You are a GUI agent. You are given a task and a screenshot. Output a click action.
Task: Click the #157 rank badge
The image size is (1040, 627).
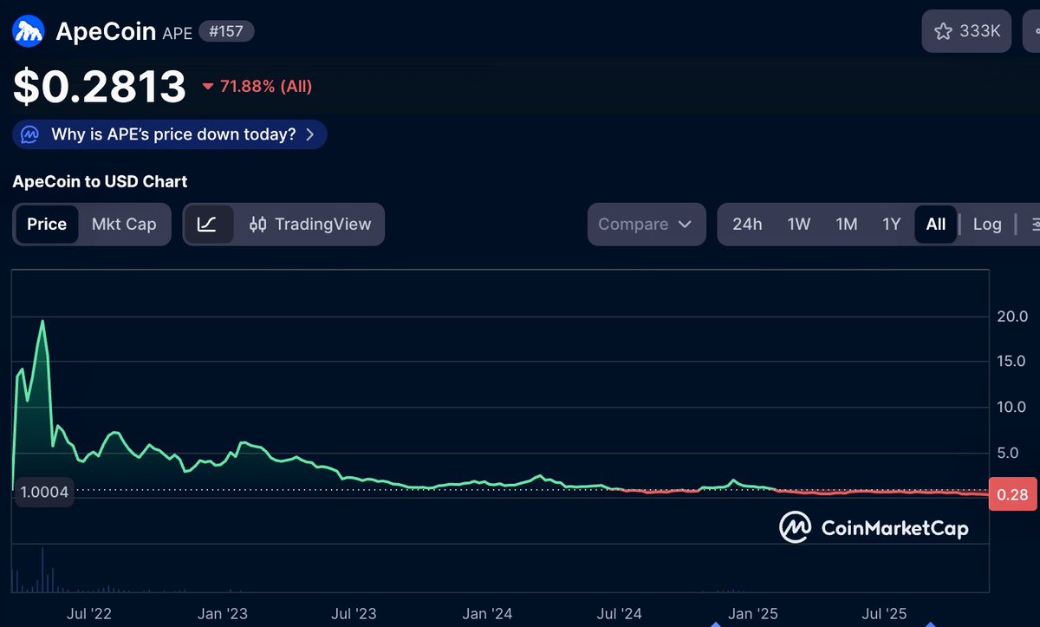[226, 32]
